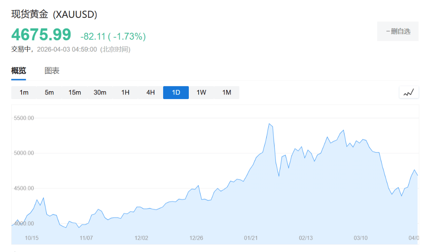
Task: Select the 1m timeframe
Action: [24, 92]
